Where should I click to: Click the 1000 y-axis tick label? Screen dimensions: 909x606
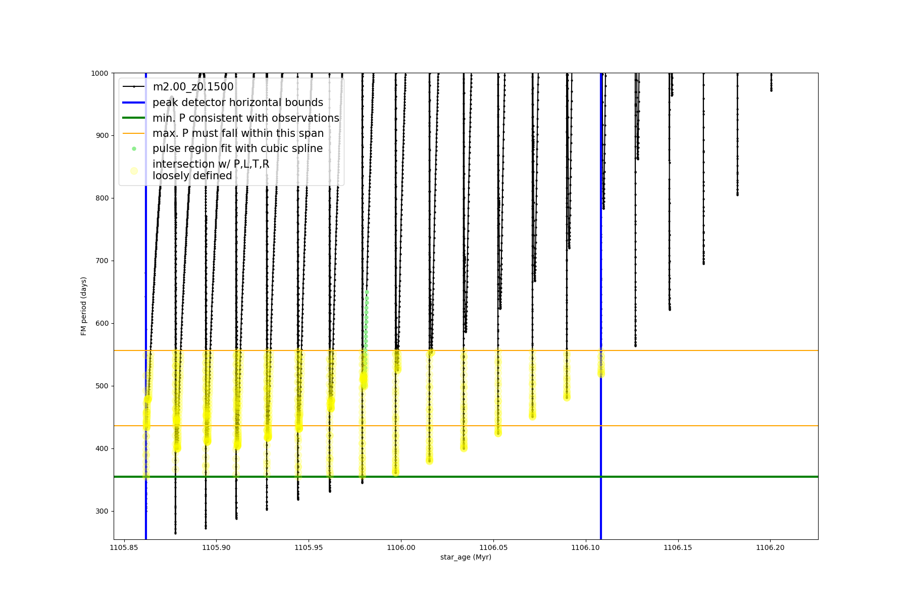click(99, 73)
